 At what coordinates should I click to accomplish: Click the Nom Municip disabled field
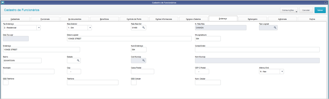tap(257, 61)
